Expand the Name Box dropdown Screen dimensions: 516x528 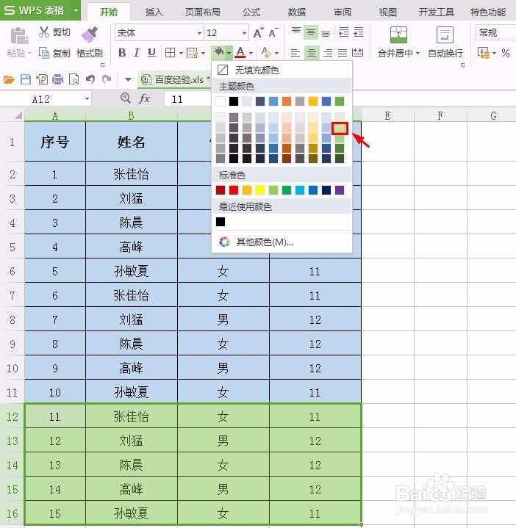click(x=87, y=98)
